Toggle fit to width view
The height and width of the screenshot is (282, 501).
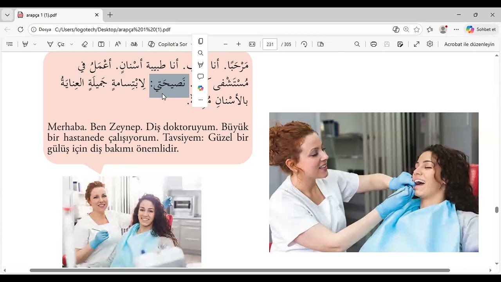252,44
